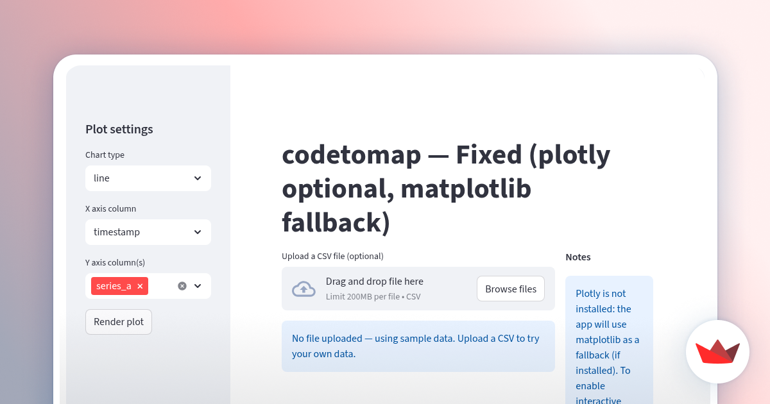Click the Plot settings heading
This screenshot has height=404, width=770.
tap(119, 129)
